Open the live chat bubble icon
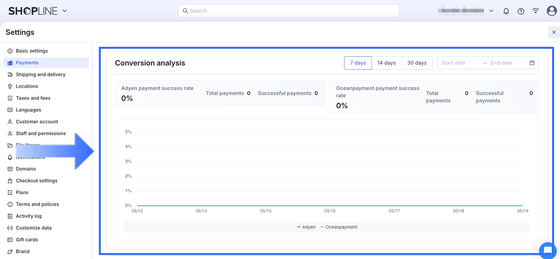This screenshot has width=560, height=259. pos(547,250)
